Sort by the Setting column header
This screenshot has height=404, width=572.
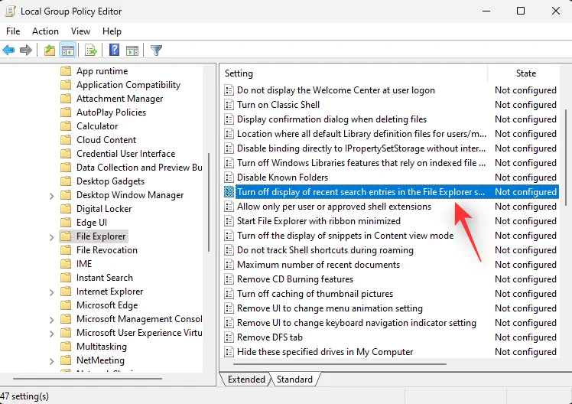354,73
